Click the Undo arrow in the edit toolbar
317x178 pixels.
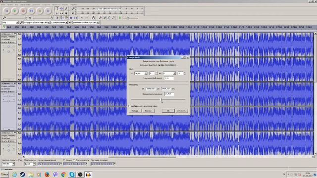point(82,18)
